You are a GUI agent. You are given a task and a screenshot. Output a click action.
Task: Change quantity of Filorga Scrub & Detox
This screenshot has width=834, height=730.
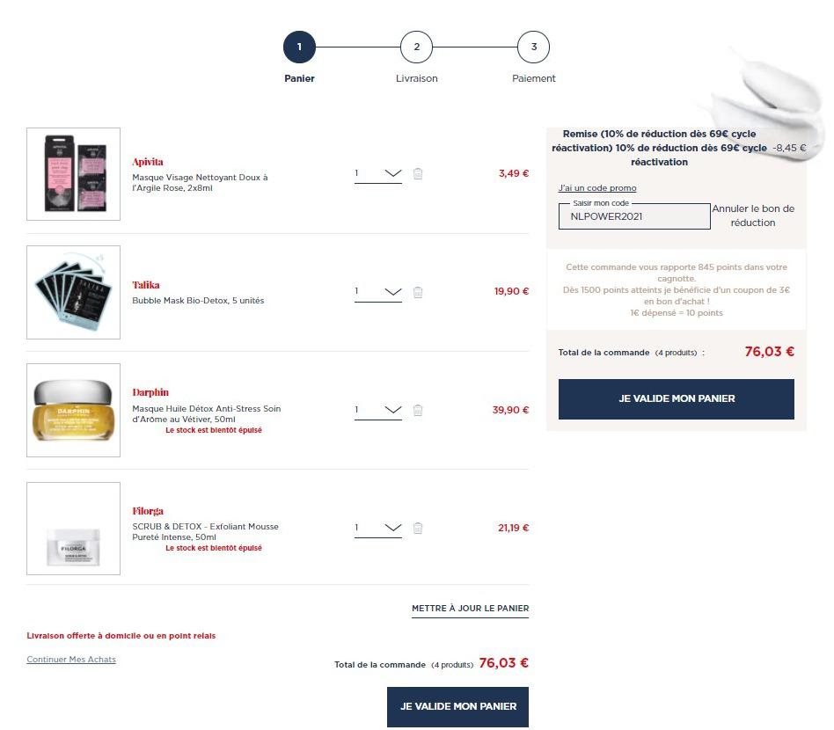pyautogui.click(x=378, y=528)
